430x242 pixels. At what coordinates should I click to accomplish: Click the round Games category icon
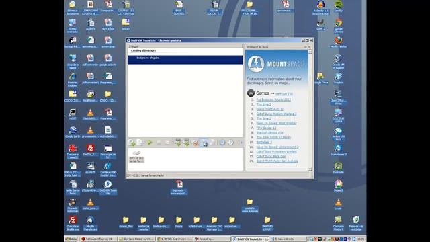[x=251, y=93]
